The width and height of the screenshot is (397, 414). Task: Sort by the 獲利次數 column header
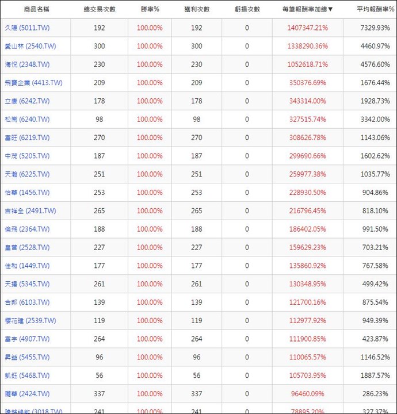197,10
